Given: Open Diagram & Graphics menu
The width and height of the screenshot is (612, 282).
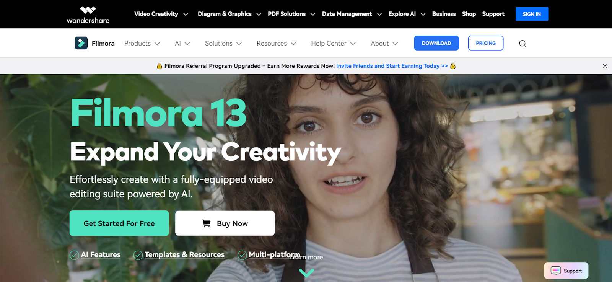Looking at the screenshot, I should tap(225, 14).
